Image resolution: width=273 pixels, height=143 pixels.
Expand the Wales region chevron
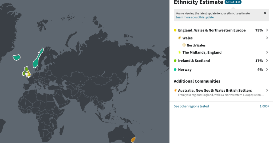267,38
